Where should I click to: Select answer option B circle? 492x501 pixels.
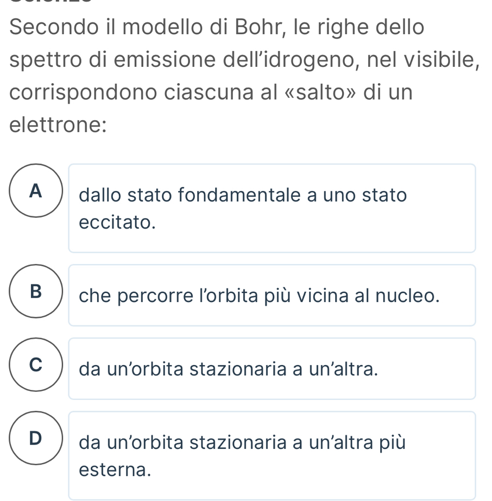click(x=35, y=291)
